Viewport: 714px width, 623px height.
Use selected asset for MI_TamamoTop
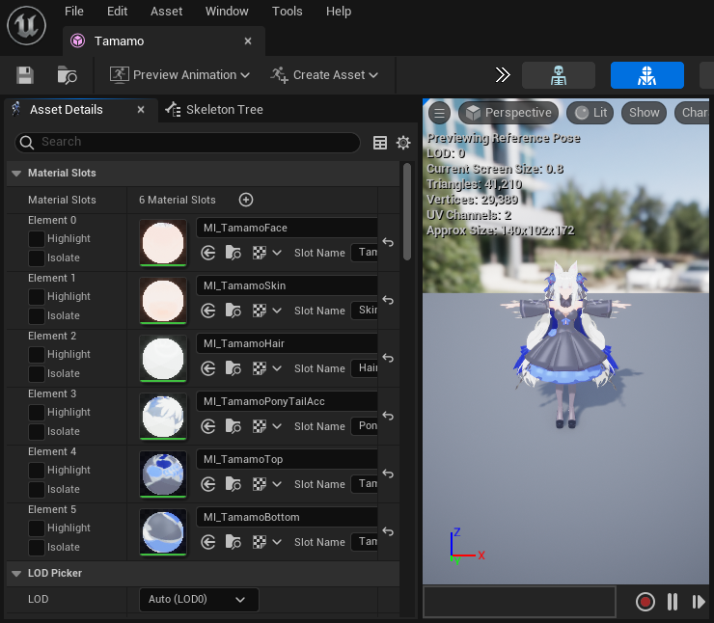(x=208, y=484)
